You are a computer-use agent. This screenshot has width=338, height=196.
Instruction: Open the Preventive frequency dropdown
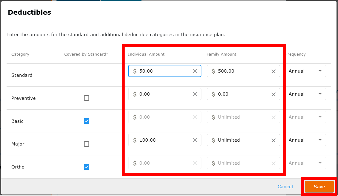[306, 94]
